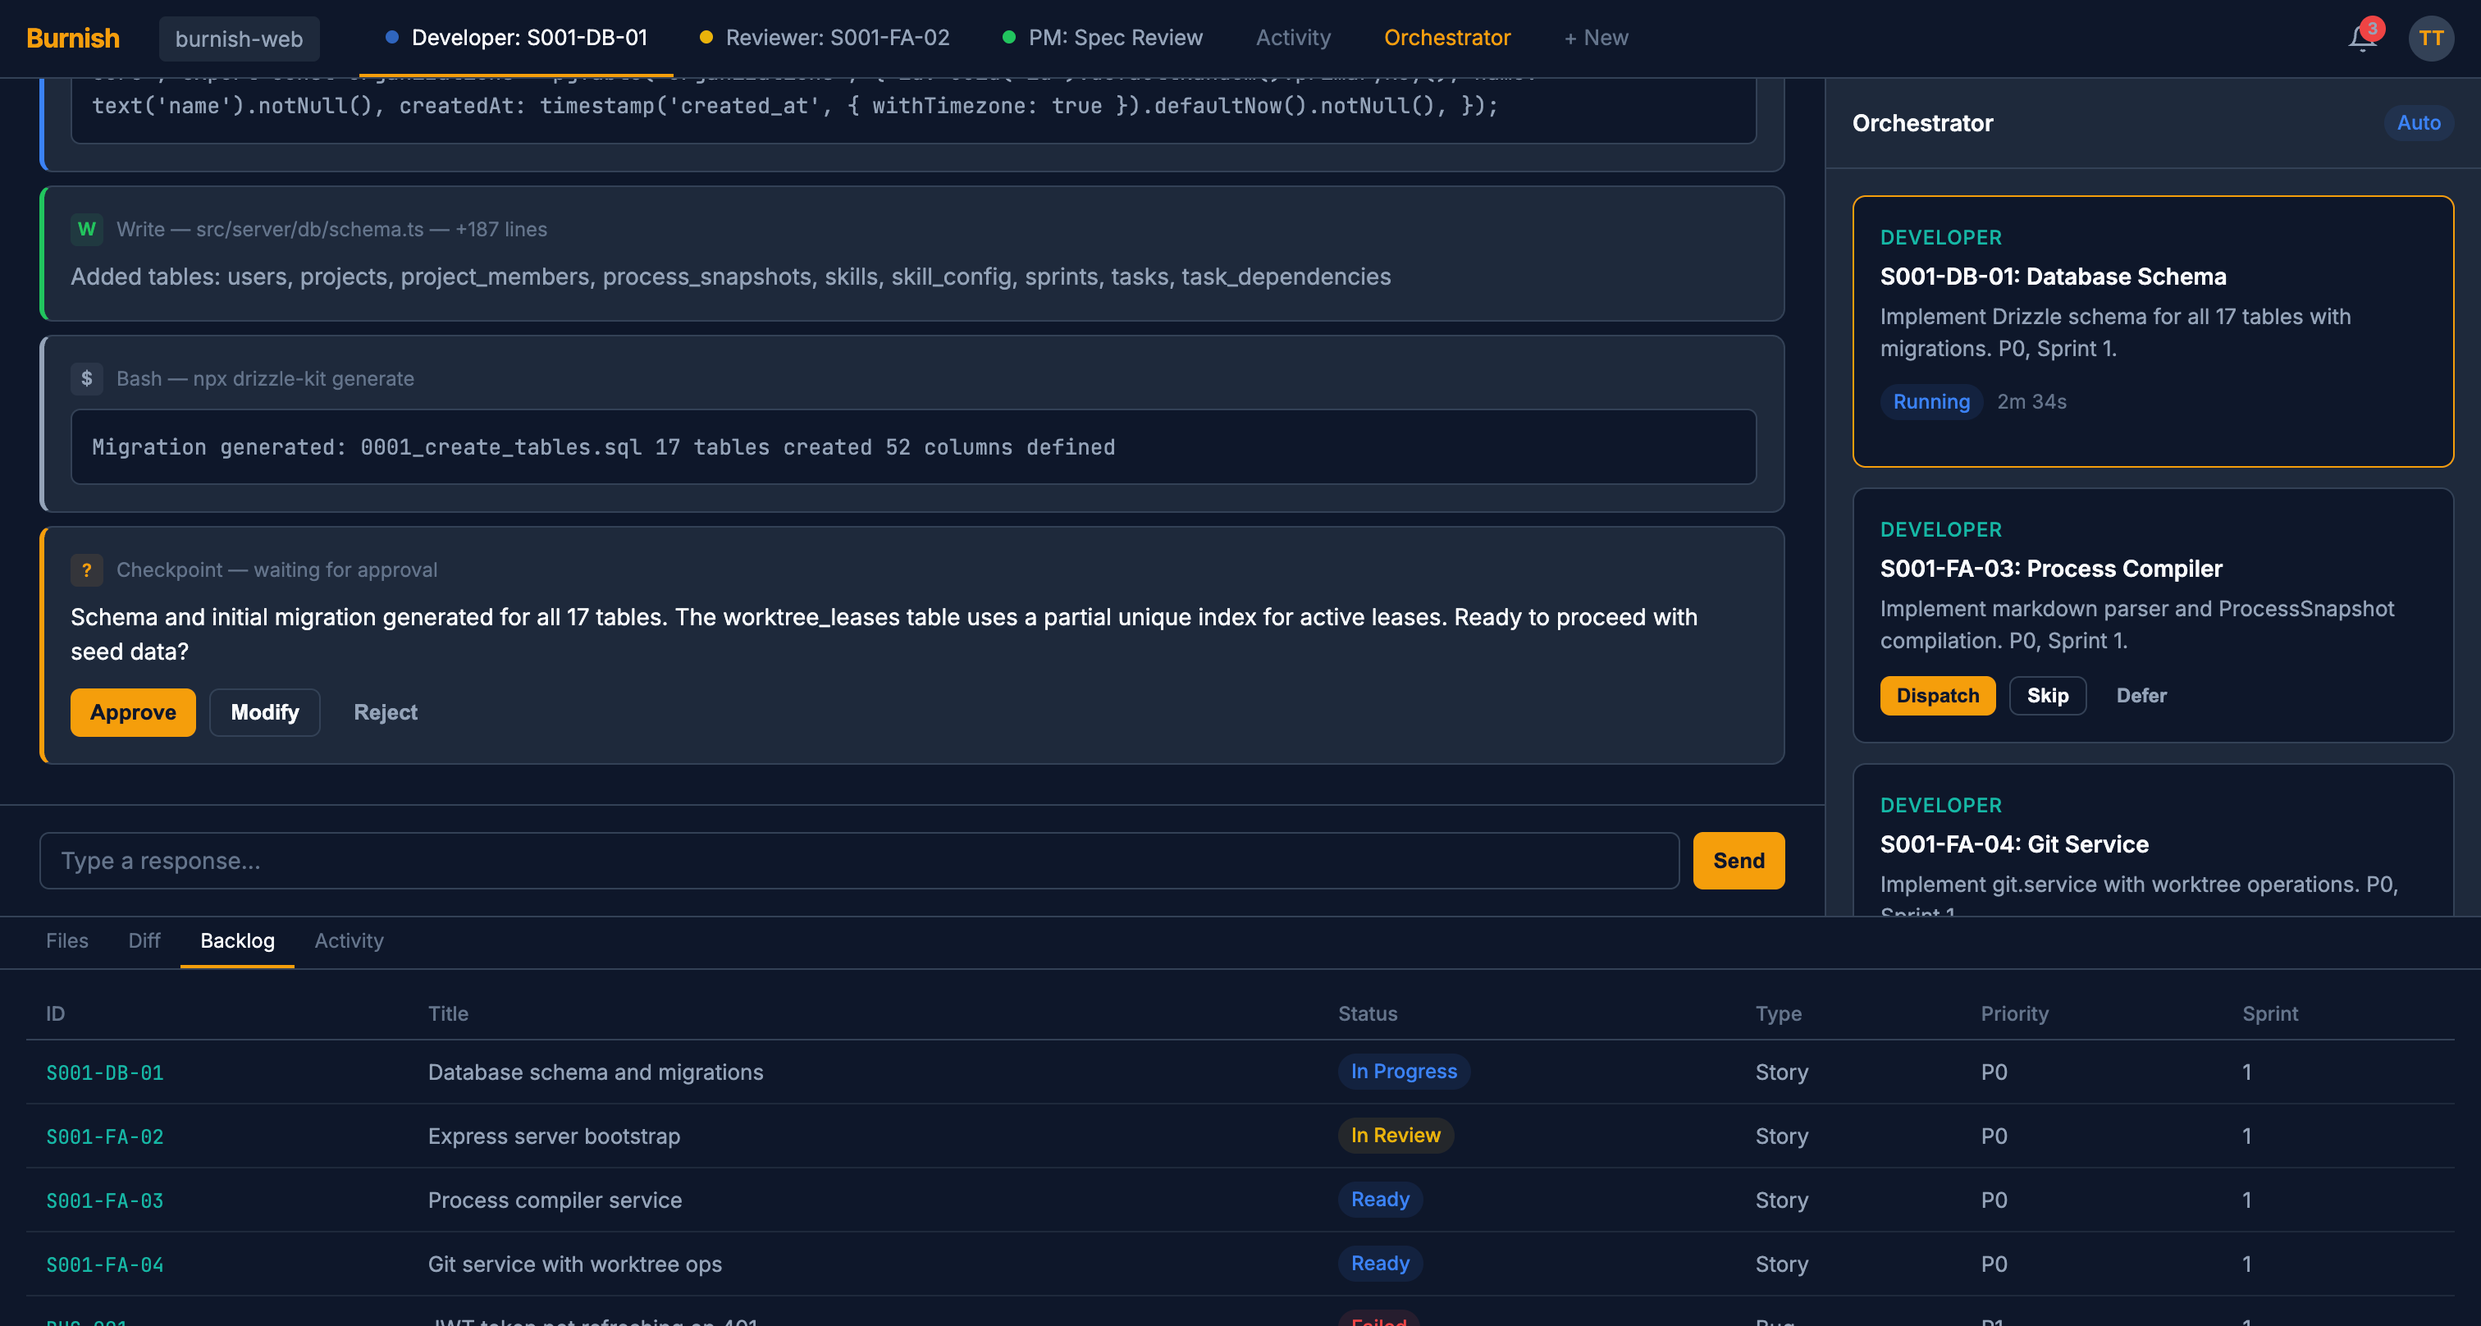Create a new agent via + New
The height and width of the screenshot is (1326, 2481).
1596,38
